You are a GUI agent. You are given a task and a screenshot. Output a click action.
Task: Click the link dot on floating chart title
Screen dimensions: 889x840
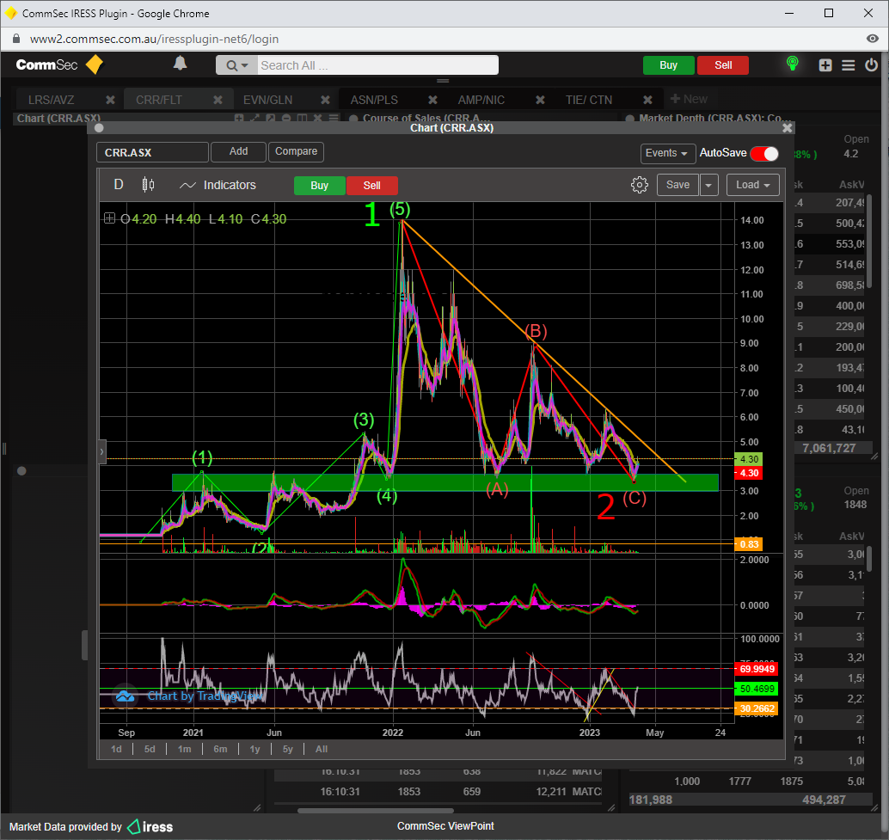tap(99, 128)
